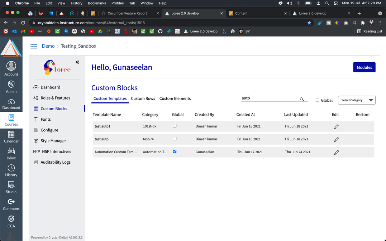The width and height of the screenshot is (386, 241).
Task: Uncheck Global for Automation Custom Template
Action: 175,151
